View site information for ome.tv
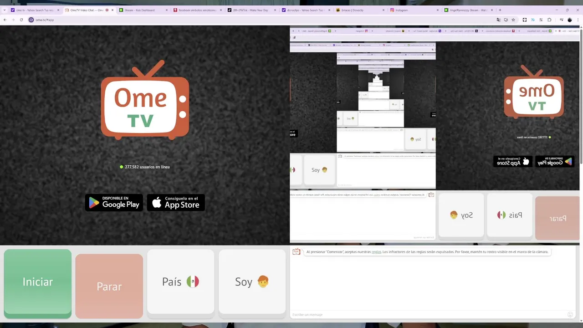The width and height of the screenshot is (583, 328). coord(31,20)
